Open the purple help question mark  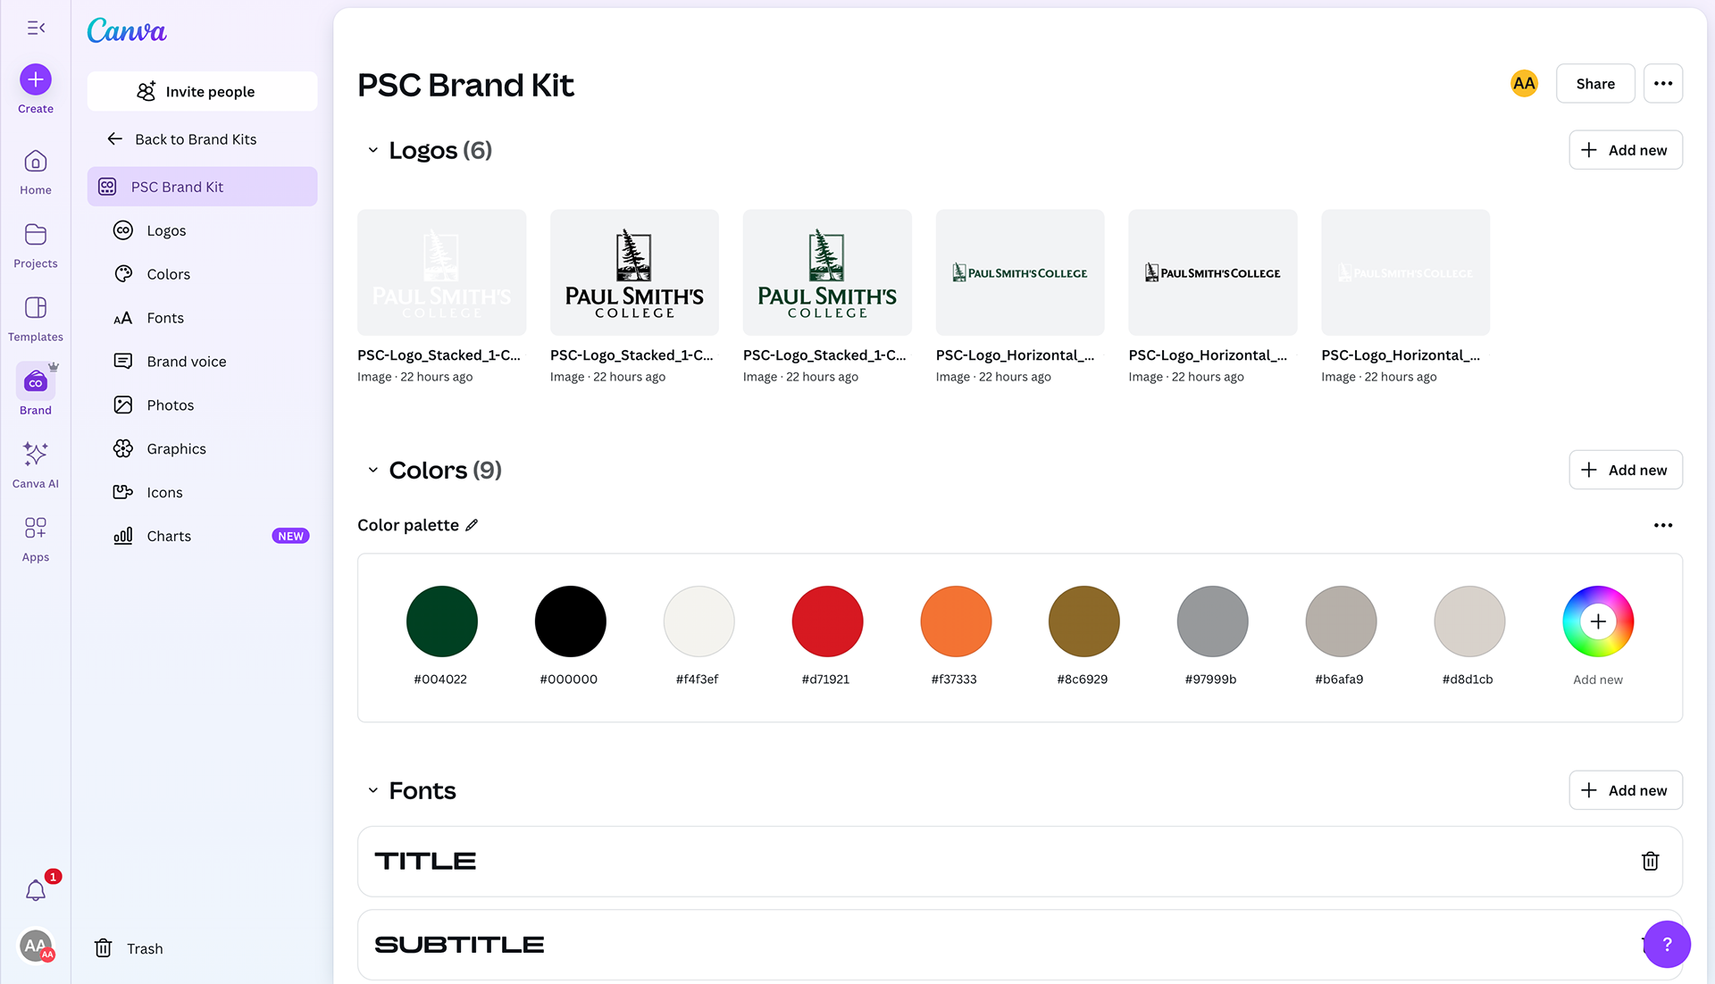tap(1666, 944)
